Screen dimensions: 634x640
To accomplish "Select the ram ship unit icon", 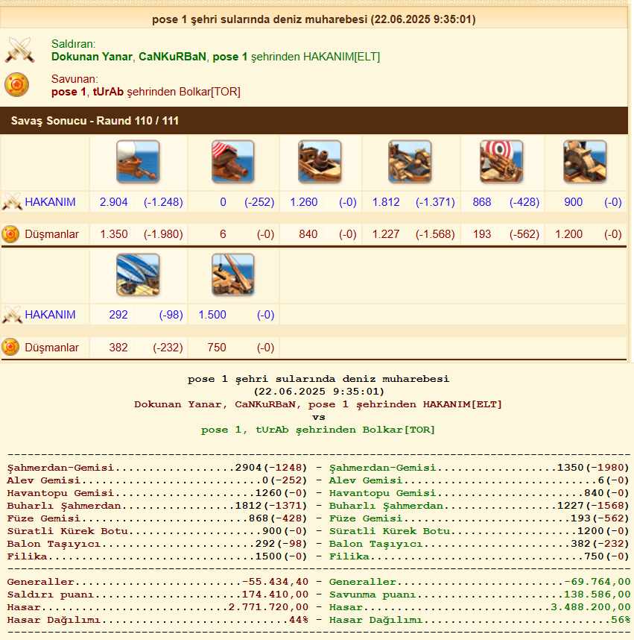I will 138,162.
